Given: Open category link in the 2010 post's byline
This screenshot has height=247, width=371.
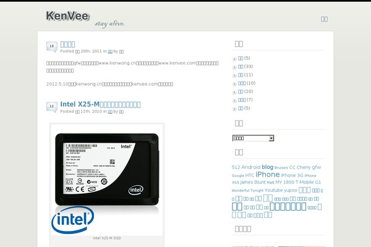Looking at the screenshot, I should [x=110, y=112].
